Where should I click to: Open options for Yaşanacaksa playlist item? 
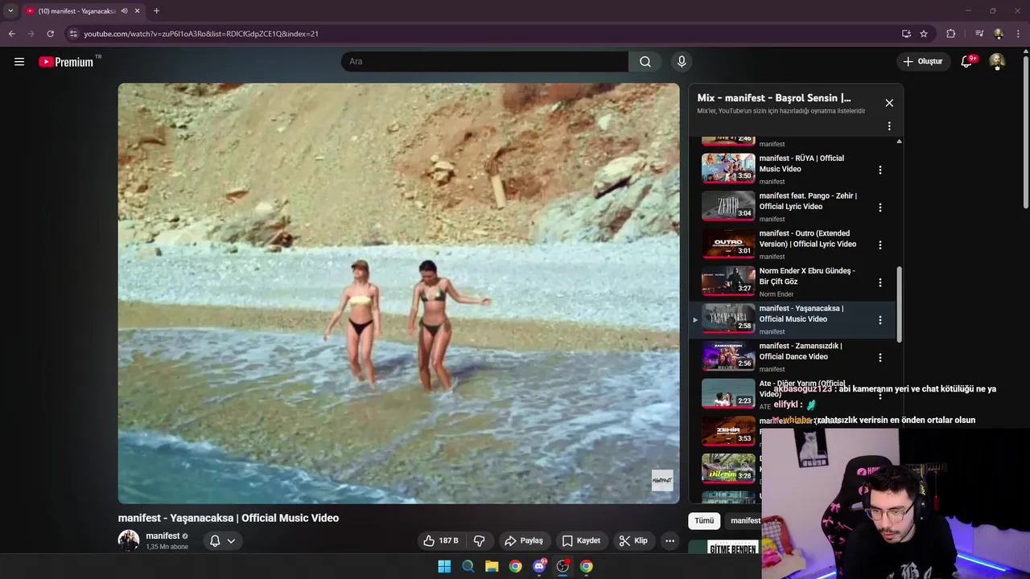pos(880,320)
